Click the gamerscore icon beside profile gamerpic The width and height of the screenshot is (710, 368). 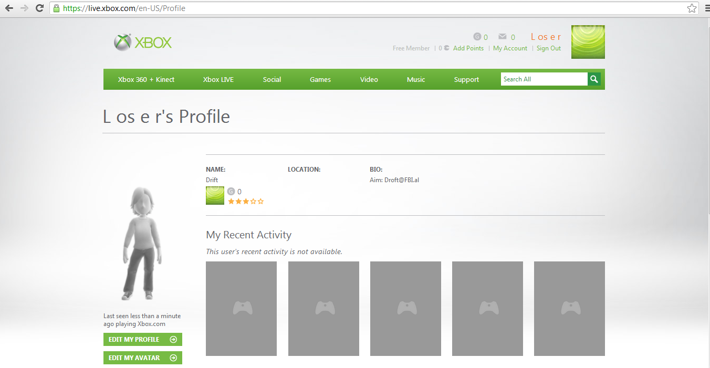231,192
